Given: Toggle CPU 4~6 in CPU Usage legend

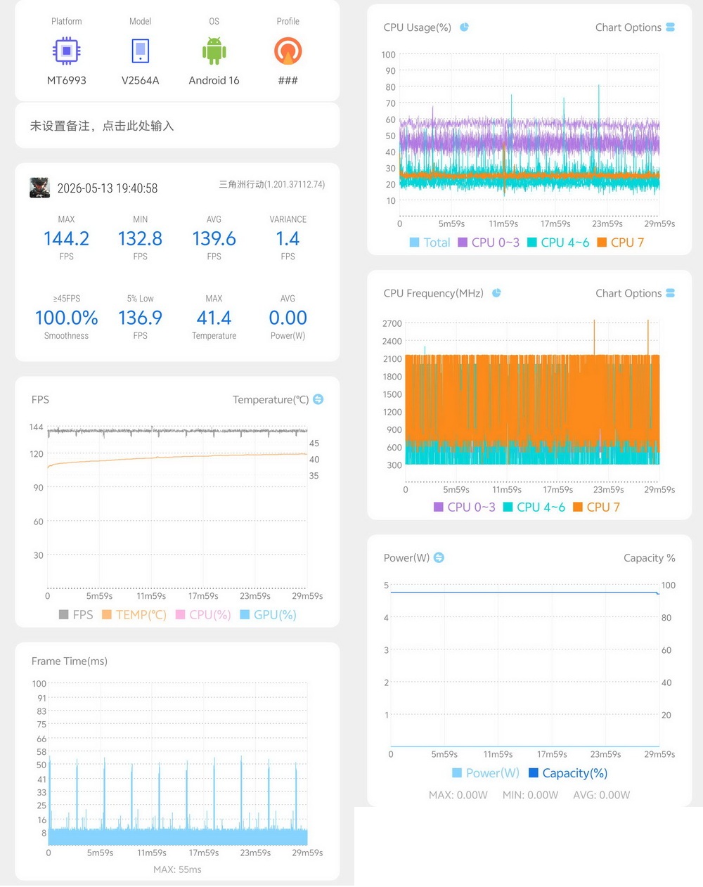Looking at the screenshot, I should (x=558, y=242).
